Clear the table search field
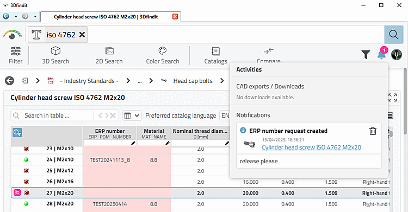Screen dimensions: 408x212 tap(113, 115)
